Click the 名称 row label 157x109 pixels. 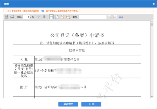(24, 60)
